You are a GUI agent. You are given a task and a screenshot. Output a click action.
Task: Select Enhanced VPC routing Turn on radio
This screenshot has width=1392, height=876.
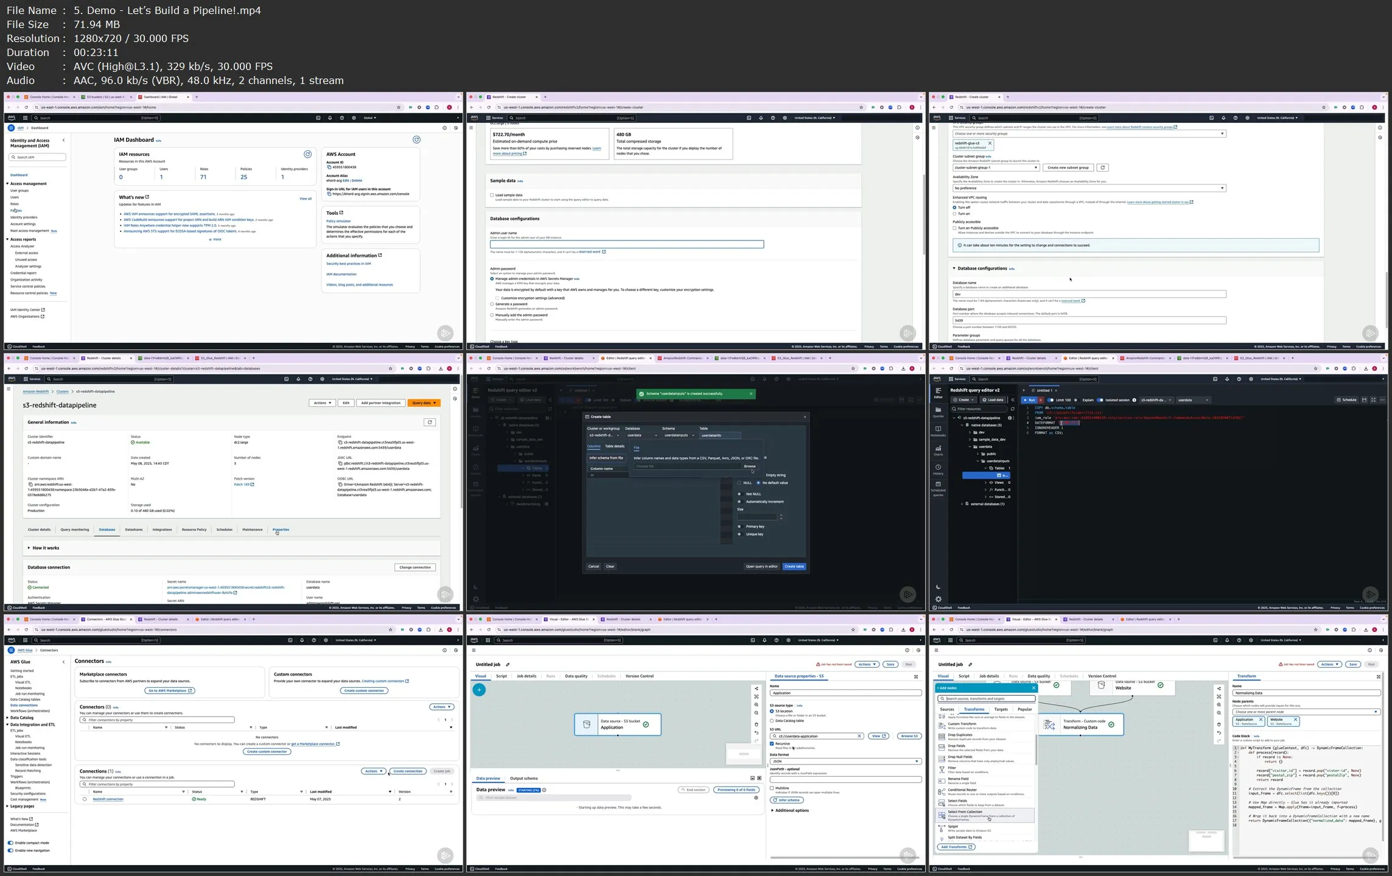[954, 214]
